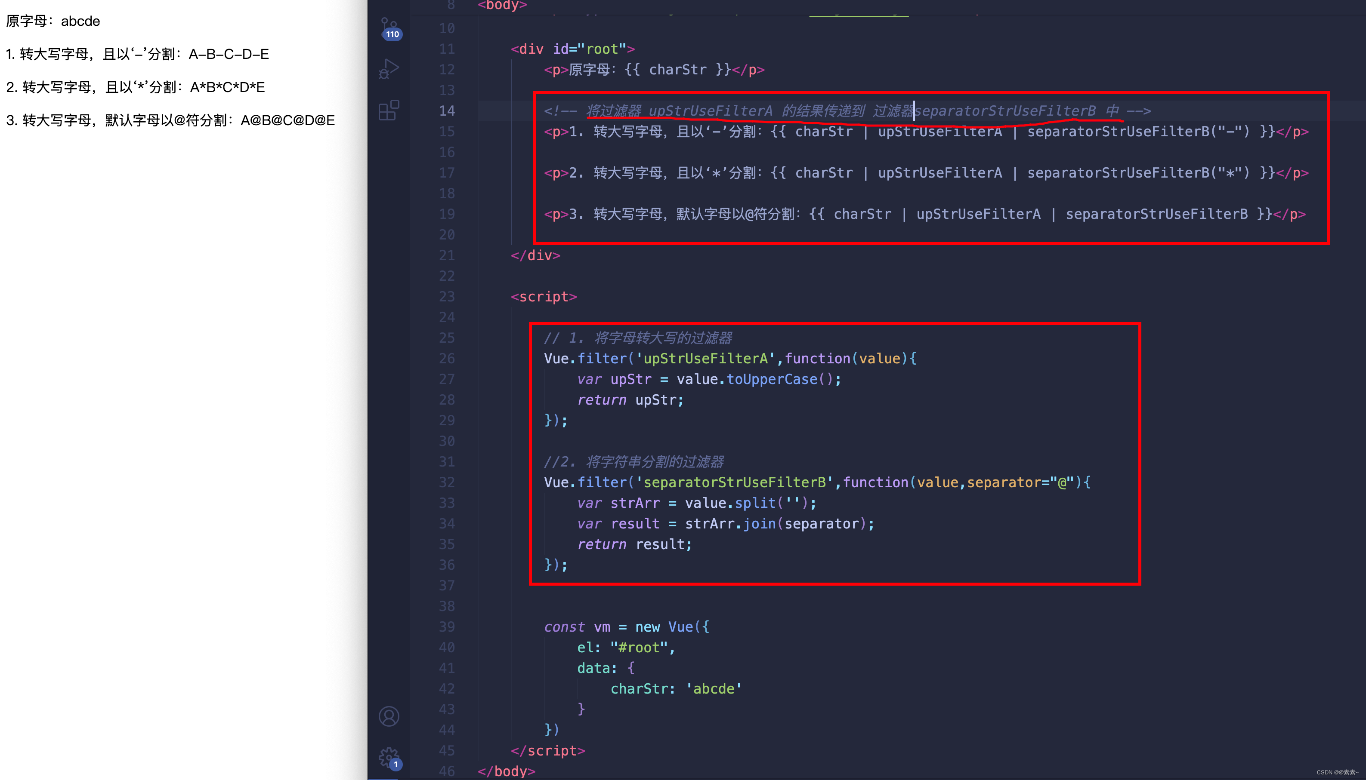Click separator="@" default parameter

1020,482
